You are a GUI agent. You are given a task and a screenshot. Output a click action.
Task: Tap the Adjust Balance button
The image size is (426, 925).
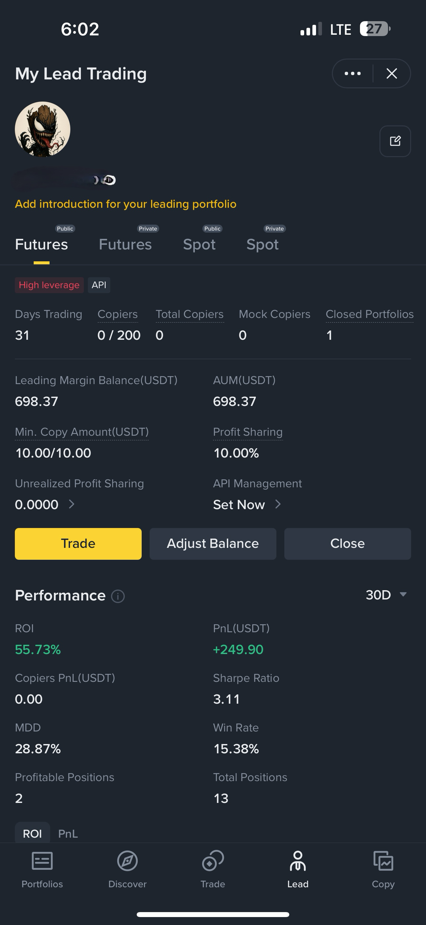coord(213,544)
